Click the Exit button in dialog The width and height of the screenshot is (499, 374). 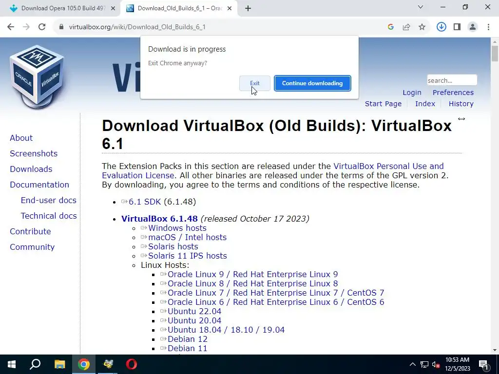point(254,83)
